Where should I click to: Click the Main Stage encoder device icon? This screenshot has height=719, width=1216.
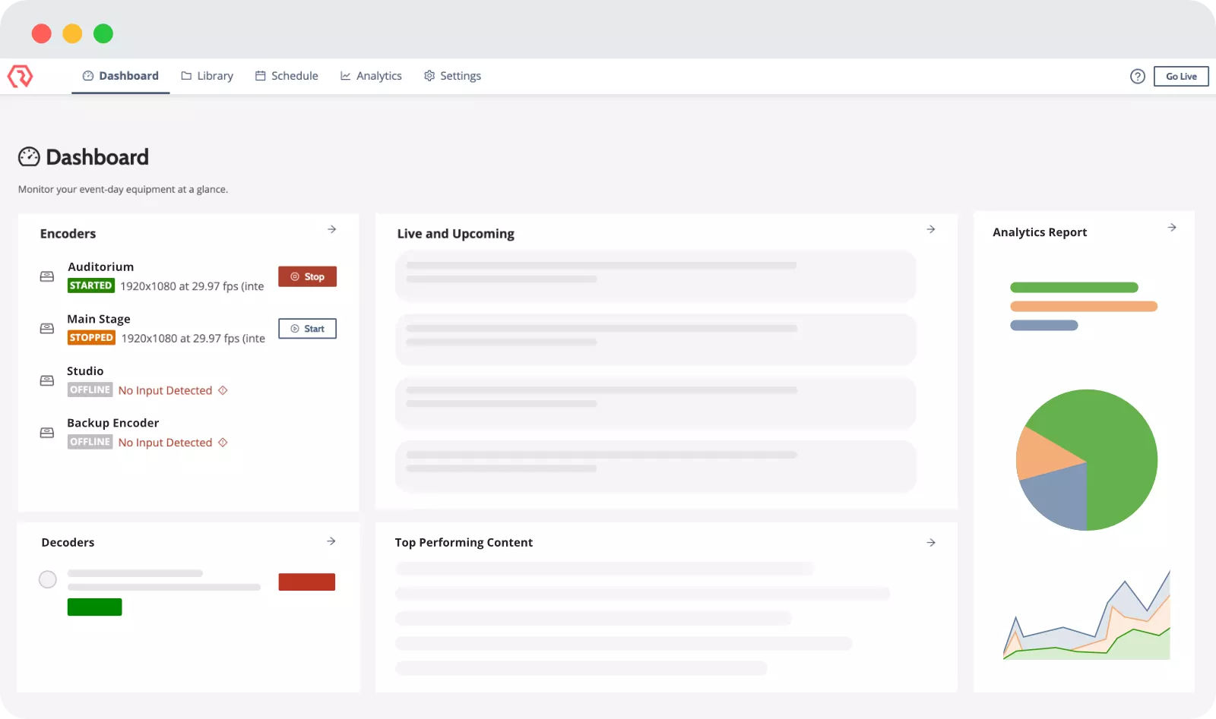47,329
